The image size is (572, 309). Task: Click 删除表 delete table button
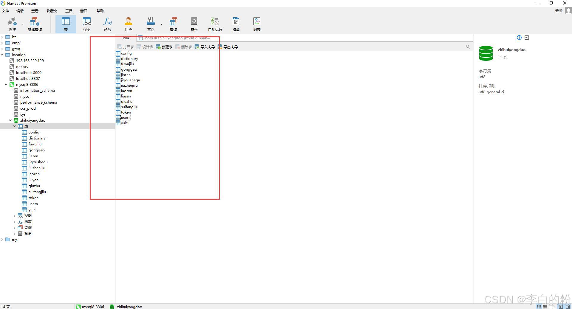[x=184, y=47]
